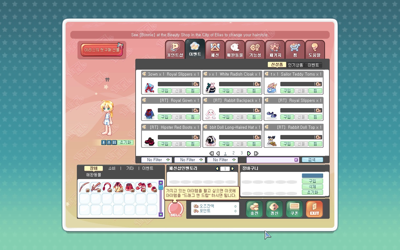Viewport: 400px width, 250px height.
Task: Open the 애완동물 pet category tab
Action: click(235, 49)
